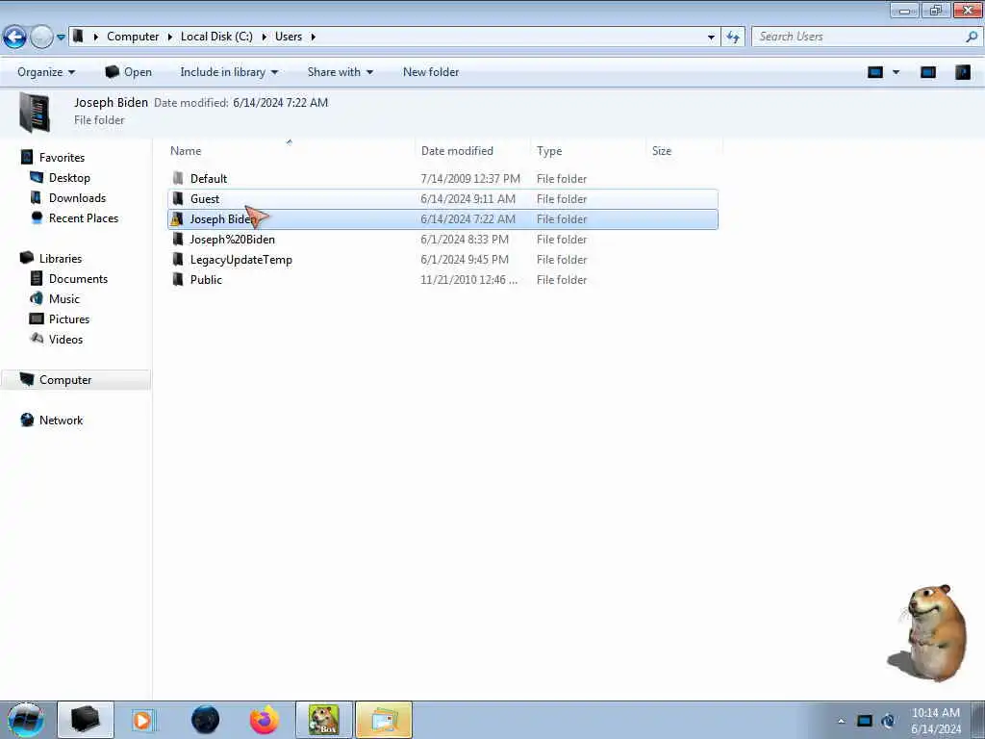Switch to the Explorer taskbar window
Screen dimensions: 985x739
click(x=384, y=720)
